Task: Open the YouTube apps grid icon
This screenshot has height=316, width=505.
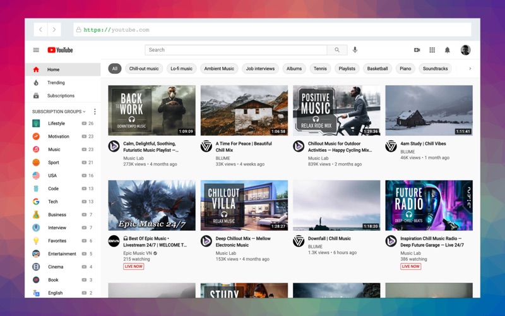Action: click(432, 50)
